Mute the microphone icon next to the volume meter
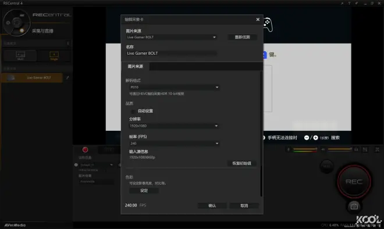Viewport: 384px width, 229px height. [x=289, y=149]
